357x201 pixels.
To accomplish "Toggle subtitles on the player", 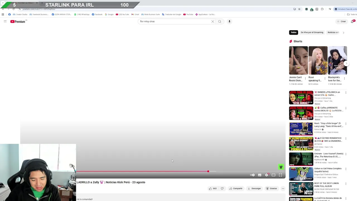I will point(260,175).
